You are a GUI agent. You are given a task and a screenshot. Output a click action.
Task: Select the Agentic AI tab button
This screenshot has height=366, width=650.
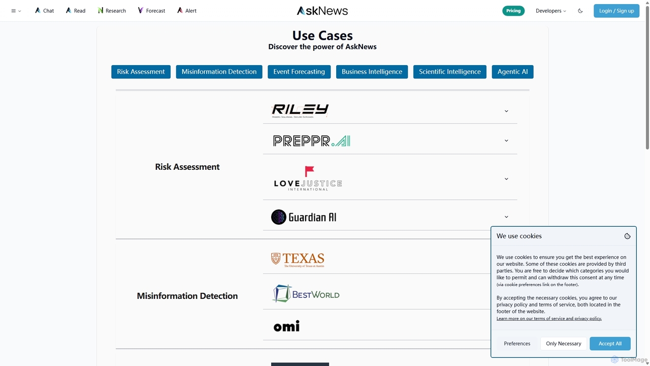[x=512, y=72]
